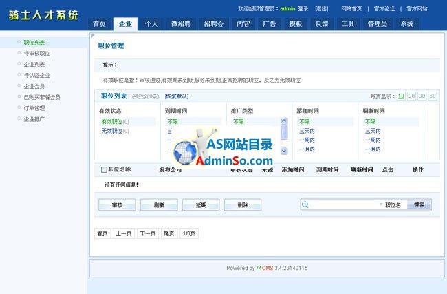Image resolution: width=447 pixels, height=294 pixels.
Task: Go to 上一页 pagination button
Action: click(124, 233)
